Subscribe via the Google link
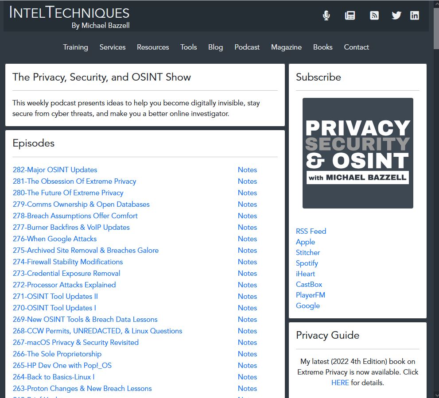The width and height of the screenshot is (439, 398). 308,305
